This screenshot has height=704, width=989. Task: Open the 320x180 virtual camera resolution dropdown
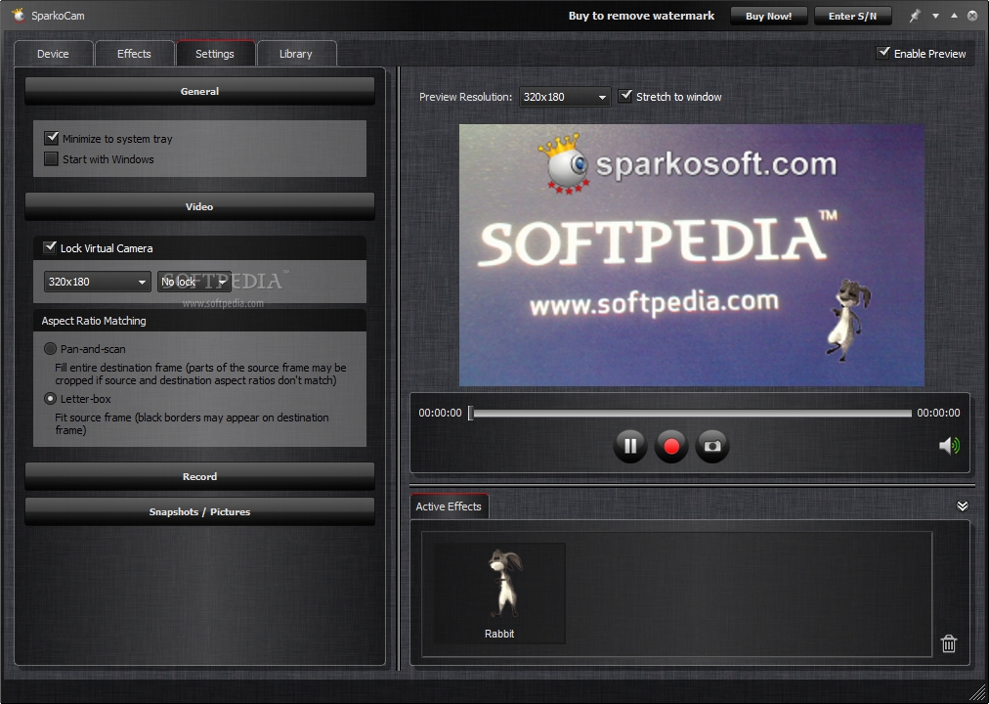[97, 282]
